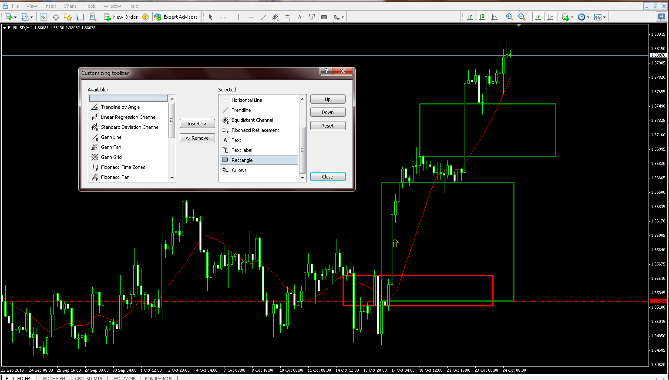Move selected item Up

click(x=328, y=99)
